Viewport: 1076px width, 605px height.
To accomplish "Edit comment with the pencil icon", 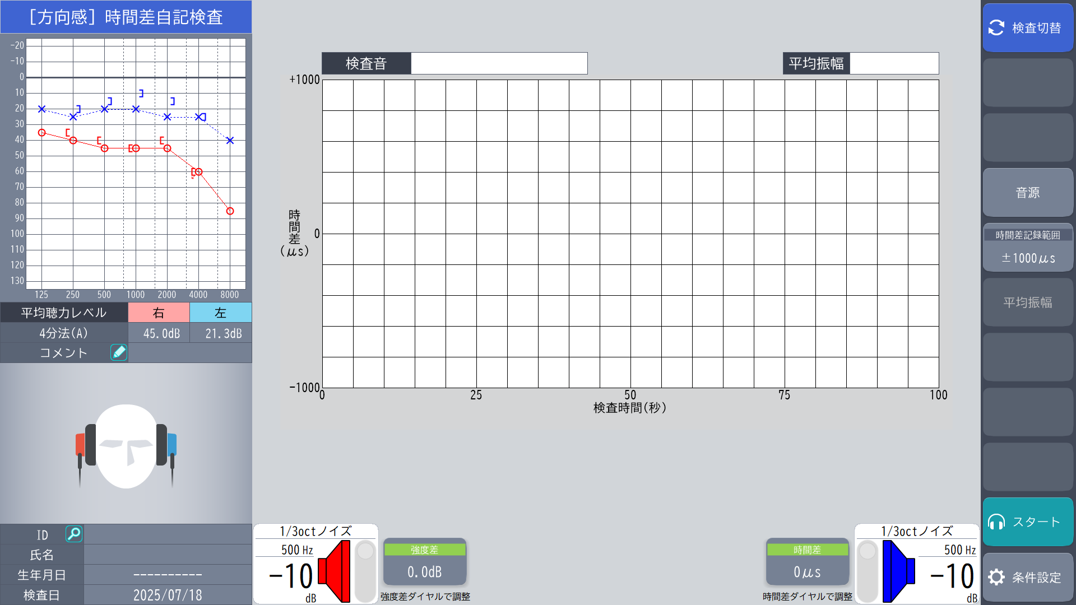I will coord(119,352).
